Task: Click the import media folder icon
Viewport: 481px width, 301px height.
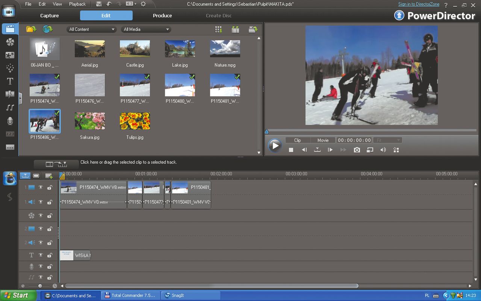Action: [31, 29]
